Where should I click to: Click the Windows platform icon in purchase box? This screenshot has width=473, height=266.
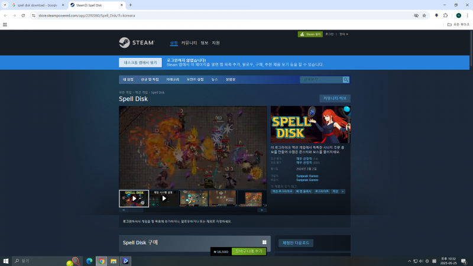pos(264,242)
